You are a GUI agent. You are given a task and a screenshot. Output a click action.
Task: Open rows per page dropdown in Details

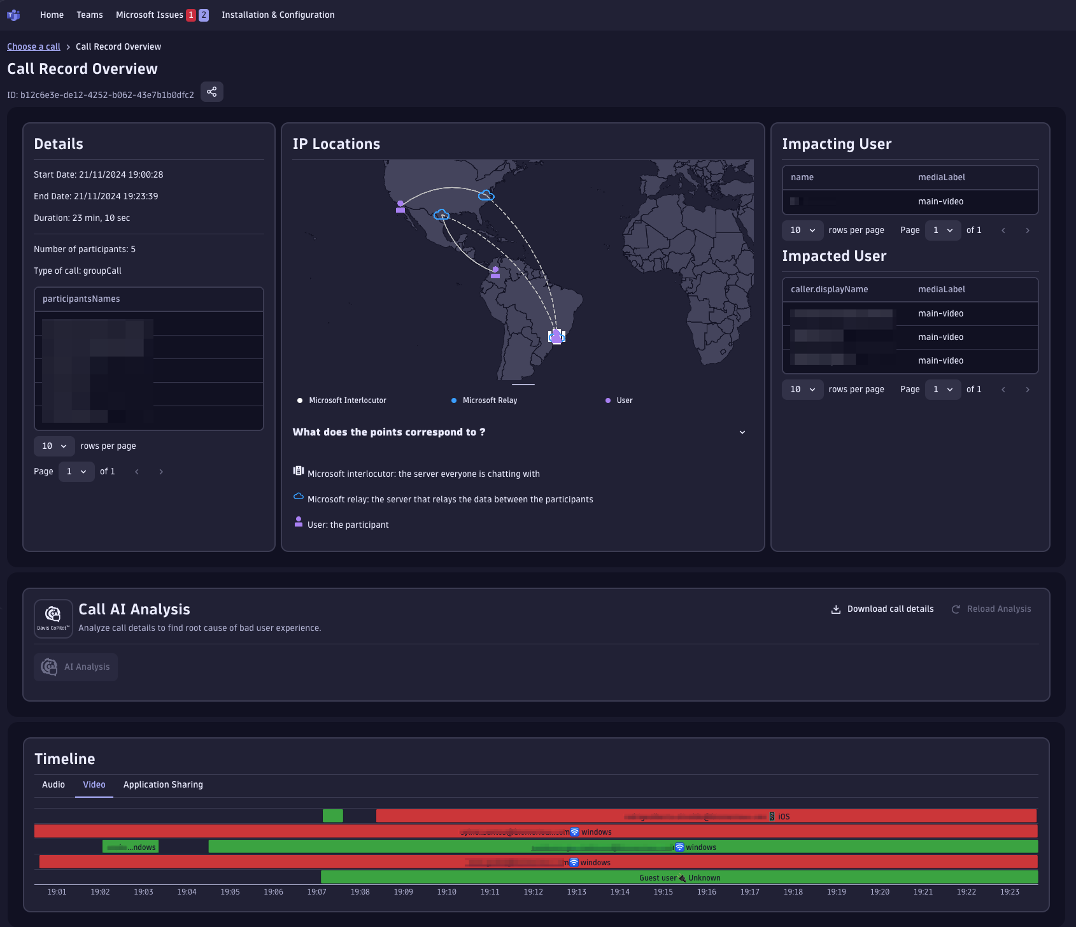54,446
